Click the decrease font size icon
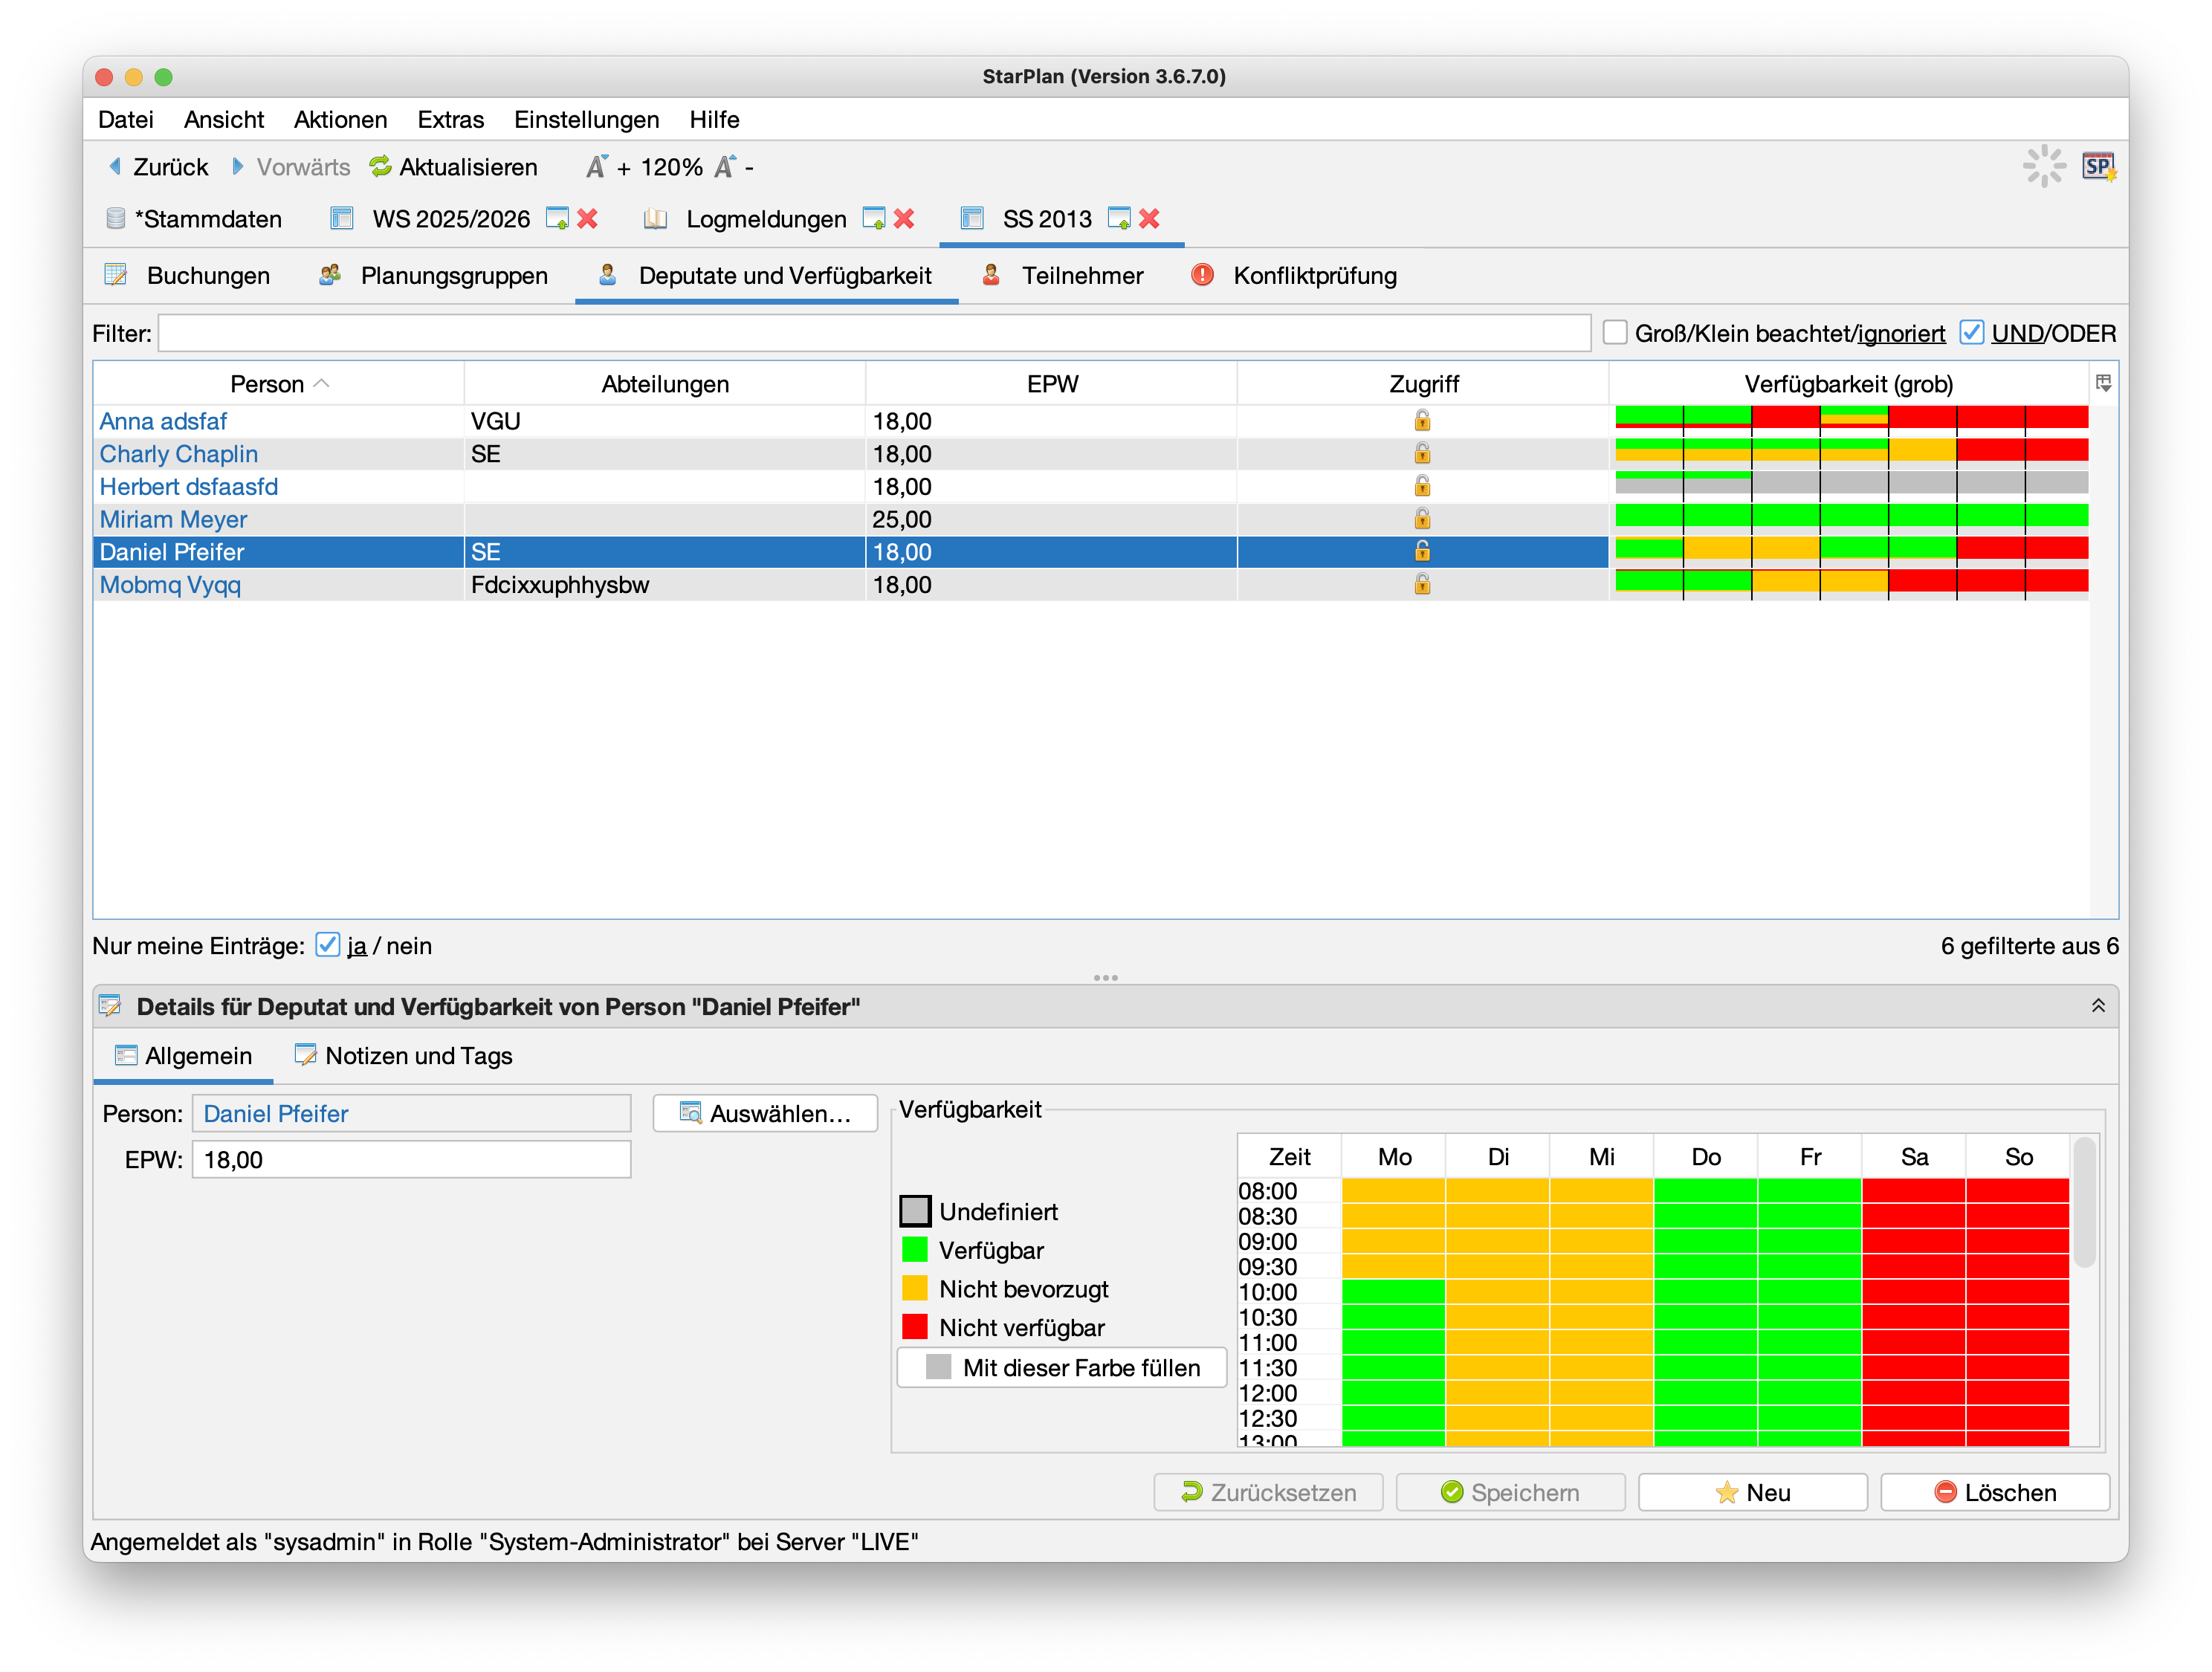The height and width of the screenshot is (1672, 2212). tap(725, 167)
